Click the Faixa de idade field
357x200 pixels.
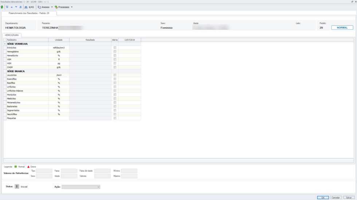[x=102, y=171]
